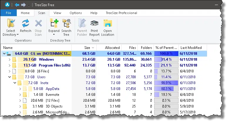
Task: Click the [12 Files] document icon
Action: pyautogui.click(x=25, y=100)
